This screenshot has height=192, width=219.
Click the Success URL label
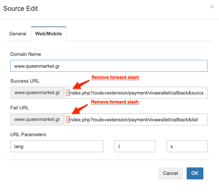(25, 81)
